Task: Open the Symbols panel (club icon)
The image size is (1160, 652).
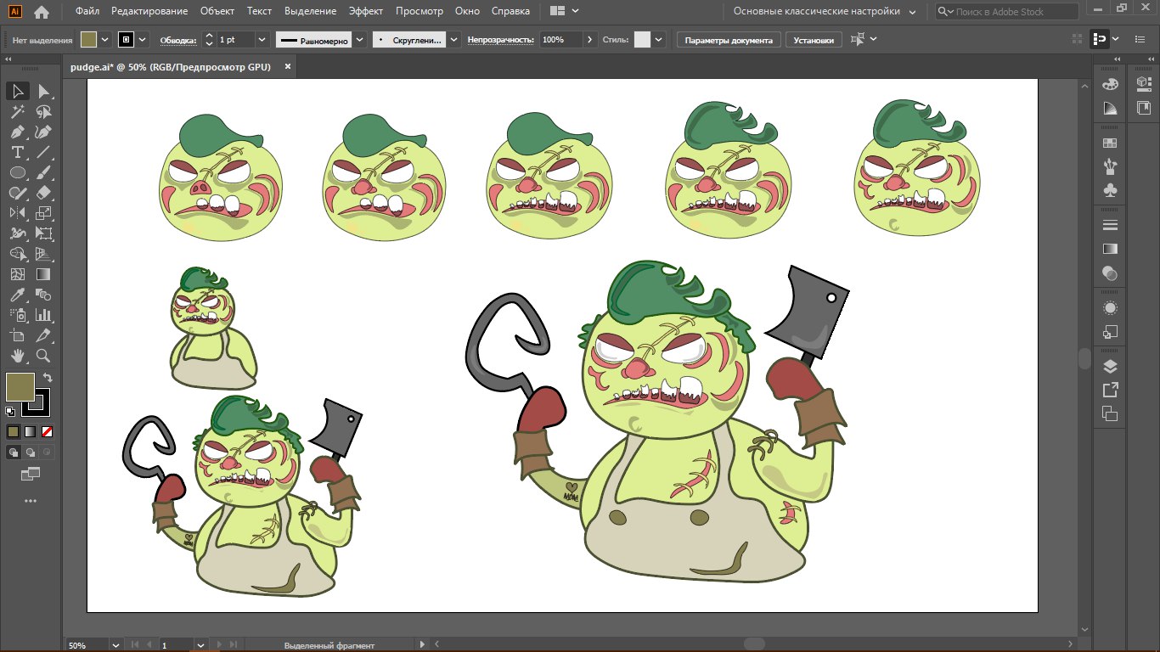Action: (x=1110, y=190)
